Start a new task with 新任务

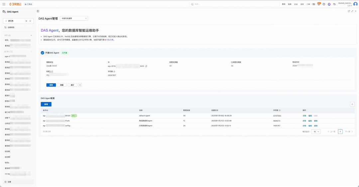pyautogui.click(x=18, y=21)
